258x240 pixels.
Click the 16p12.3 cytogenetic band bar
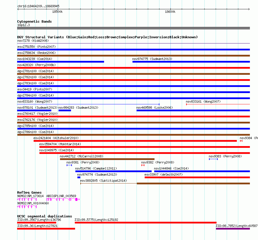click(133, 28)
